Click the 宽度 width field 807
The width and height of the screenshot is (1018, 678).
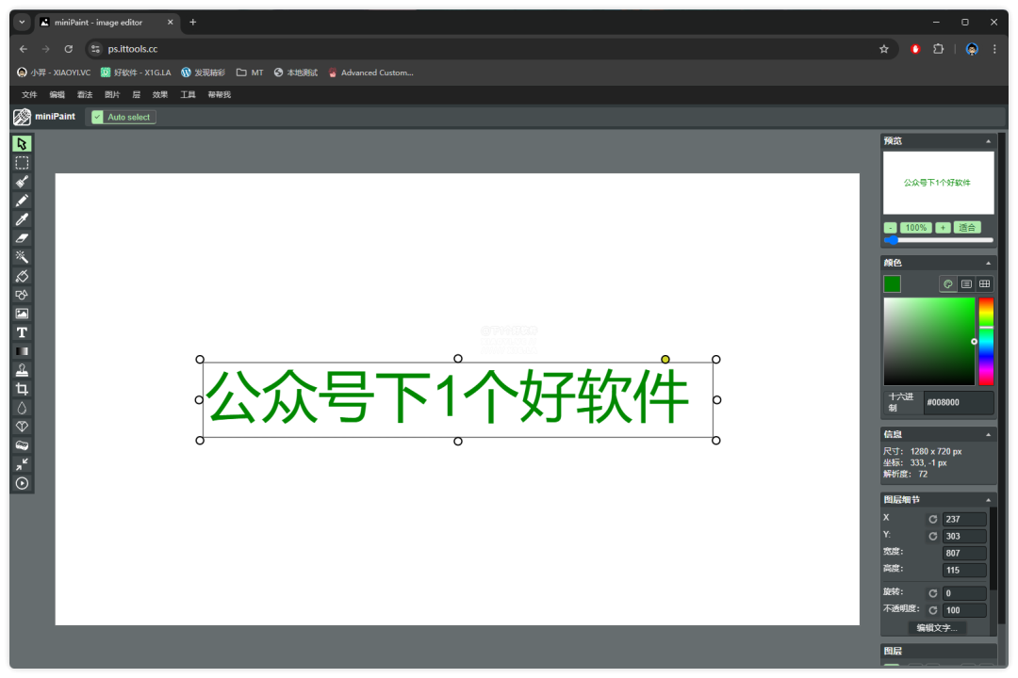click(x=964, y=554)
